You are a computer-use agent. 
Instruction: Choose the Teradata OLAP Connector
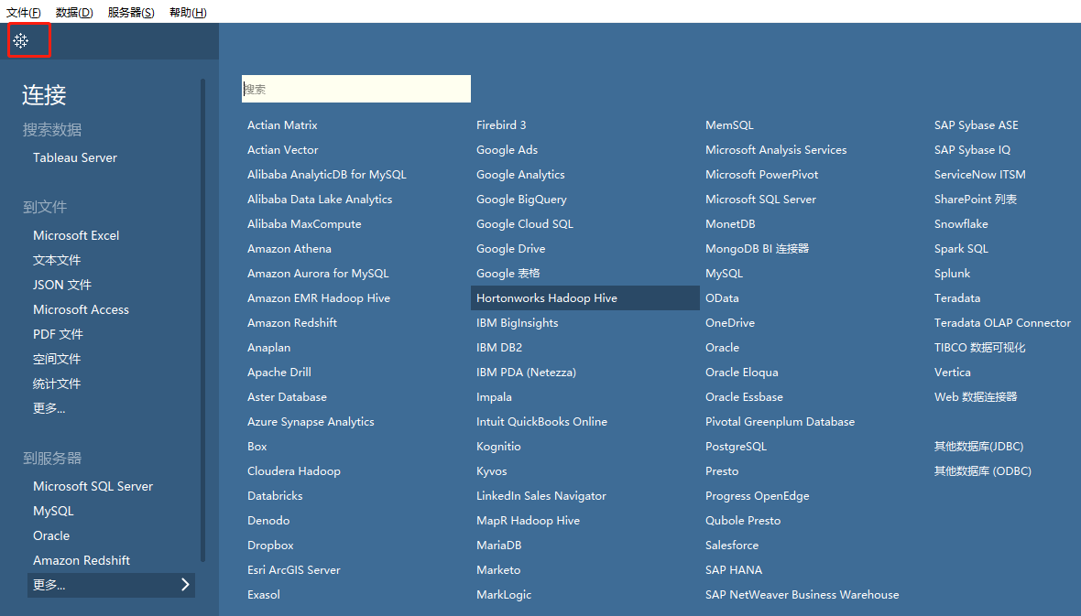point(1002,322)
